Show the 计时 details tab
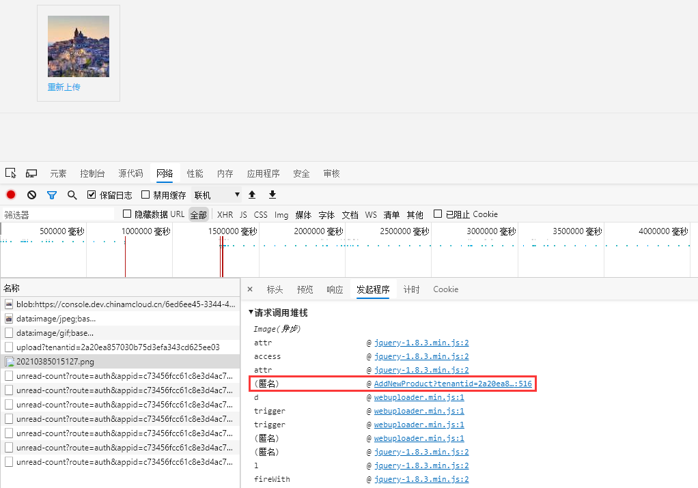This screenshot has height=488, width=698. 411,289
